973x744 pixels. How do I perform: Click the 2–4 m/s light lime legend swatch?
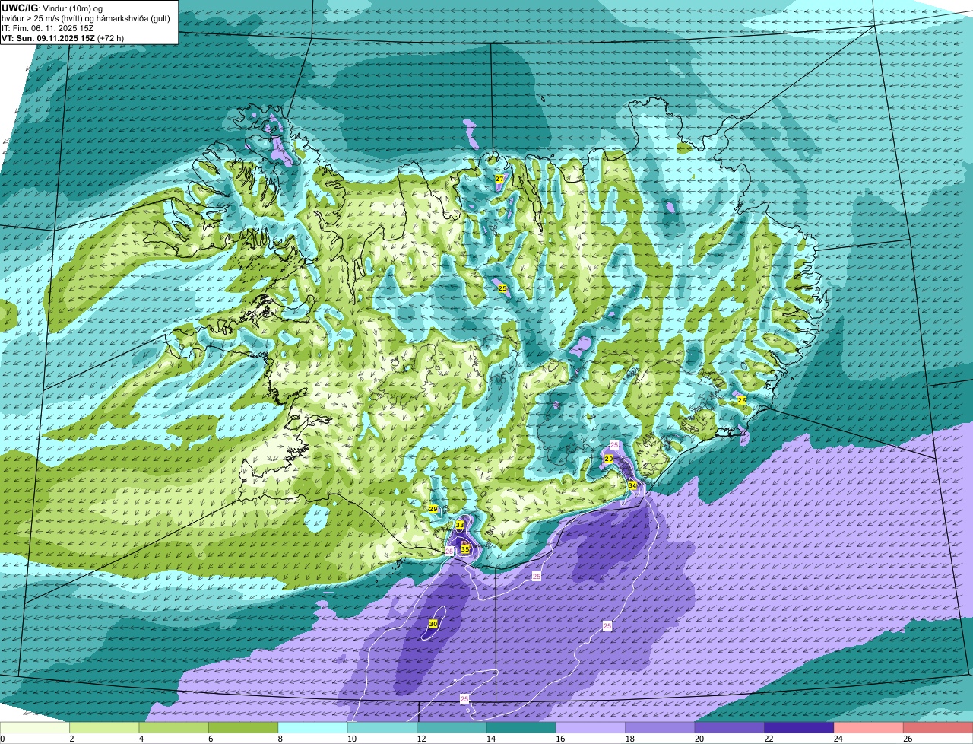105,728
